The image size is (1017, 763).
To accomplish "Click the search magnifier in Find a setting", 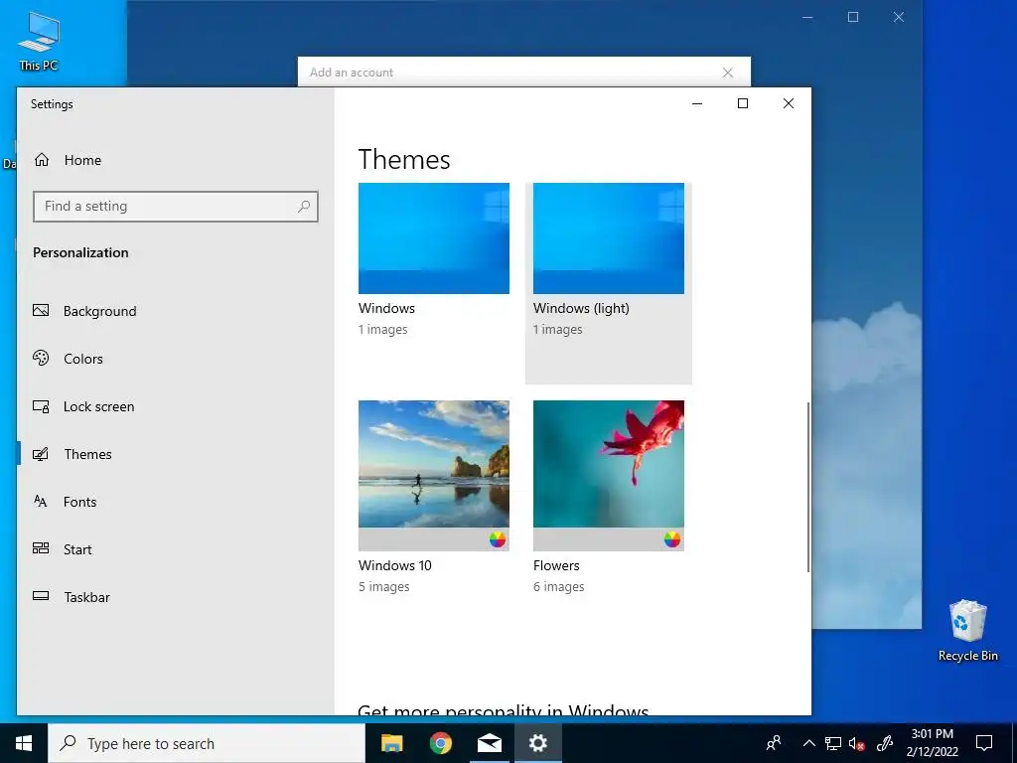I will (304, 207).
